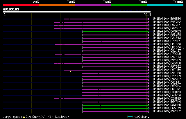Click the green alignment bar for O65379

pyautogui.click(x=115, y=109)
